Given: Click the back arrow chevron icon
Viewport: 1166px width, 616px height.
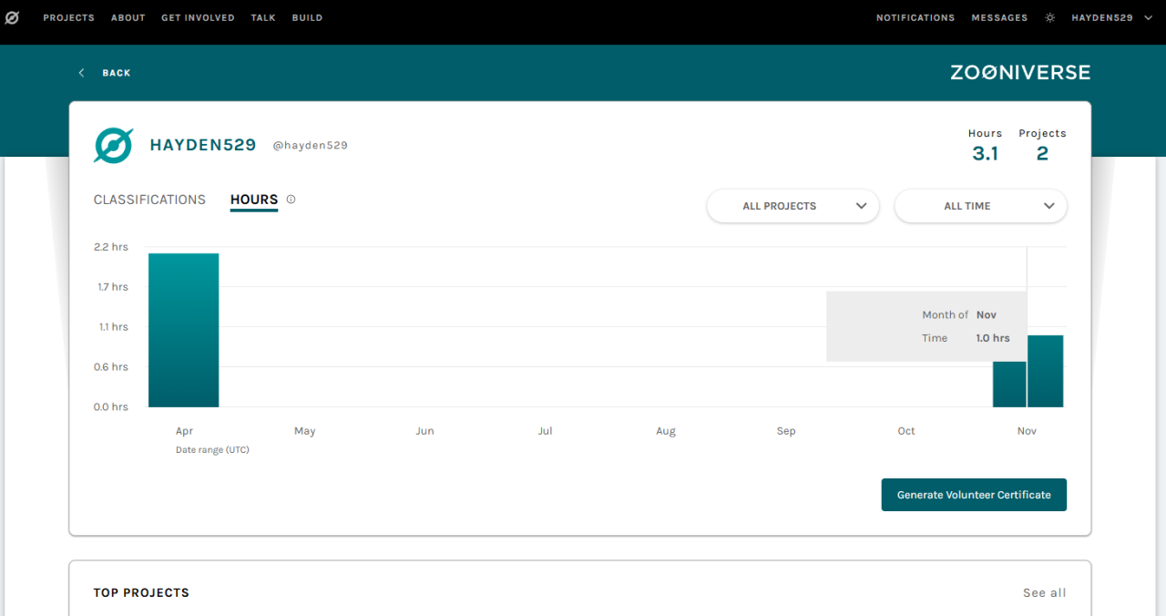Looking at the screenshot, I should click(x=81, y=73).
